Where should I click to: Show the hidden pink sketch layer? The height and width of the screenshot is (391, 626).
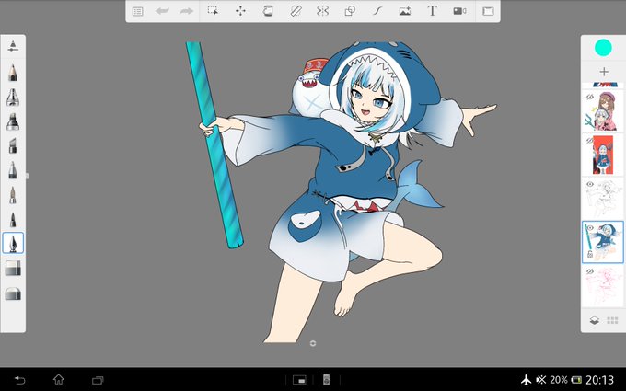tap(590, 271)
